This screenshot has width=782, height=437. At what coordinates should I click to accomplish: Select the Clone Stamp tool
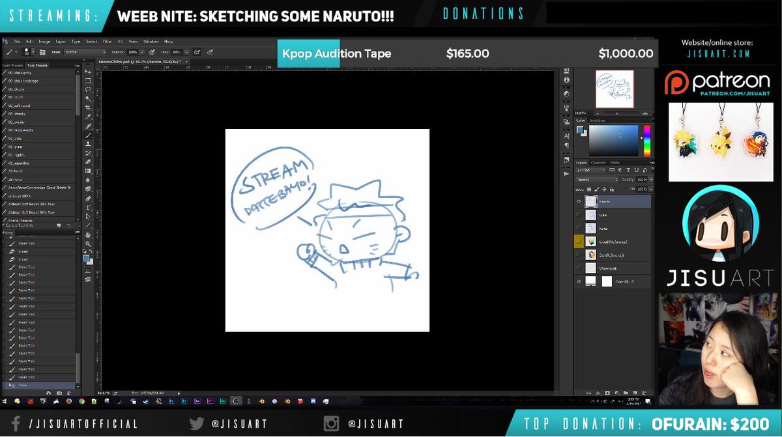click(88, 144)
